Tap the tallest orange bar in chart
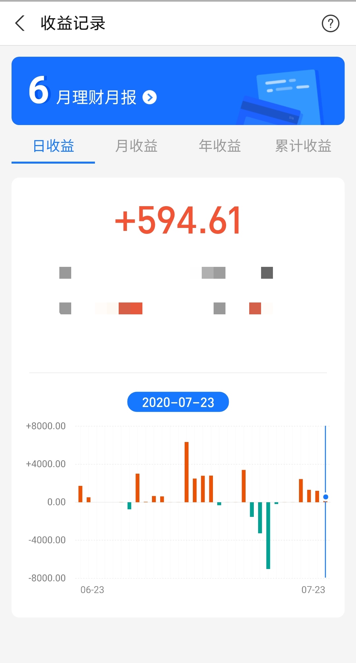This screenshot has width=356, height=663. [x=187, y=472]
